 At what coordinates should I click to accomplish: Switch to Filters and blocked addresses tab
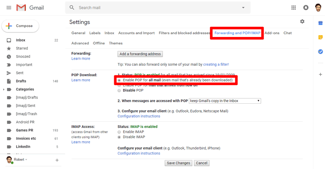184,33
